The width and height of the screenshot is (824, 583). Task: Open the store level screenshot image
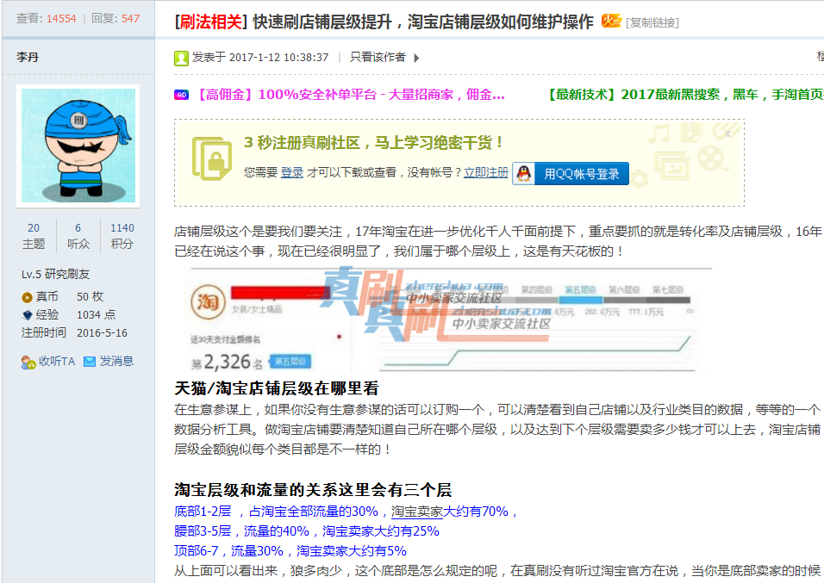pos(443,319)
